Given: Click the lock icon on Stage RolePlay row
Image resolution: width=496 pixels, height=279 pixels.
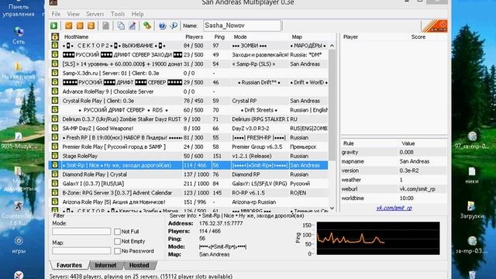Looking at the screenshot, I should [x=55, y=156].
